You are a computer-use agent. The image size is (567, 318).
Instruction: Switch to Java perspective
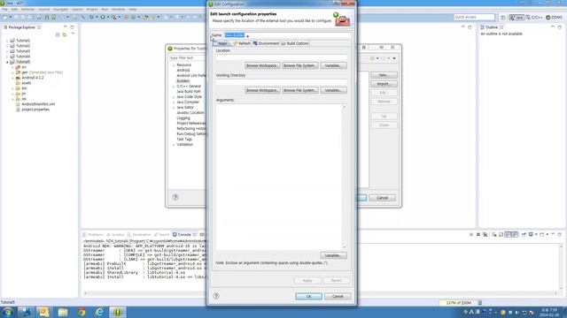[x=517, y=18]
